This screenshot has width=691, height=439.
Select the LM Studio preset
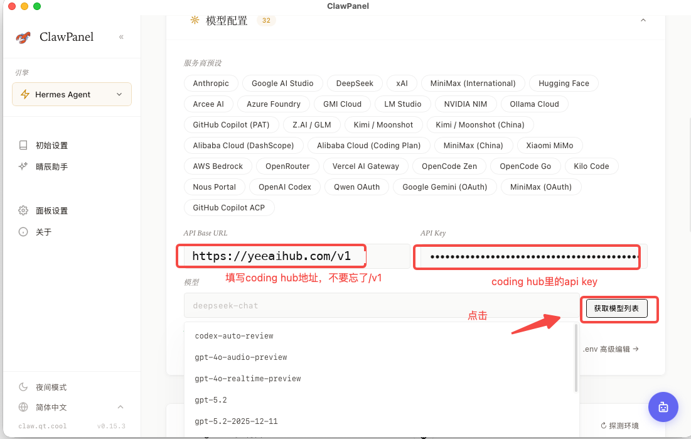[403, 104]
